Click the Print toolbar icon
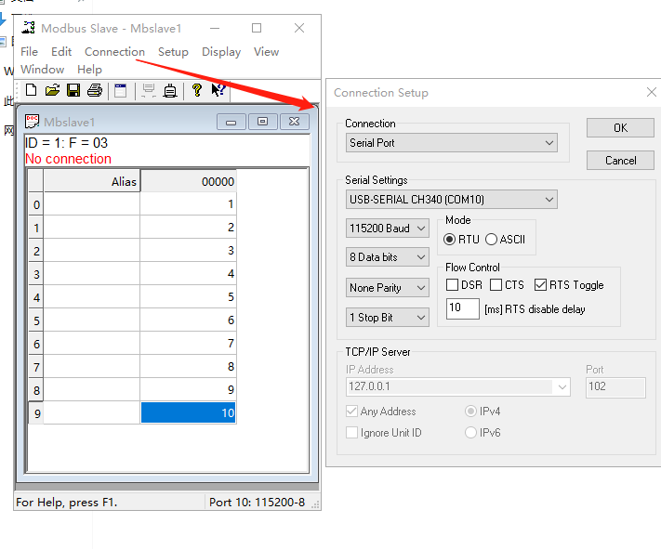Image resolution: width=661 pixels, height=549 pixels. click(94, 90)
